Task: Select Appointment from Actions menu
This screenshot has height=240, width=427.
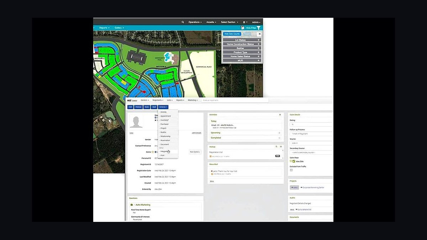Action: pyautogui.click(x=168, y=116)
